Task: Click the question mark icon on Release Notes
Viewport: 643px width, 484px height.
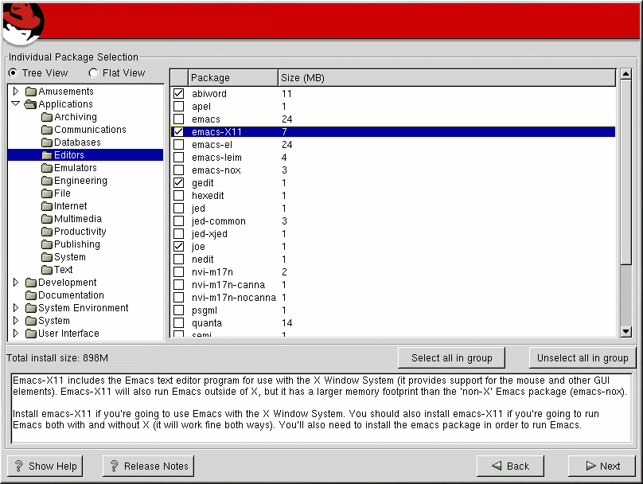Action: [x=114, y=466]
